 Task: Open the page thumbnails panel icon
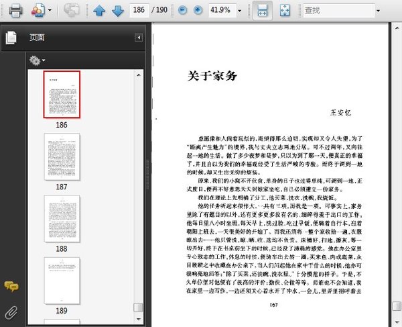(x=11, y=38)
